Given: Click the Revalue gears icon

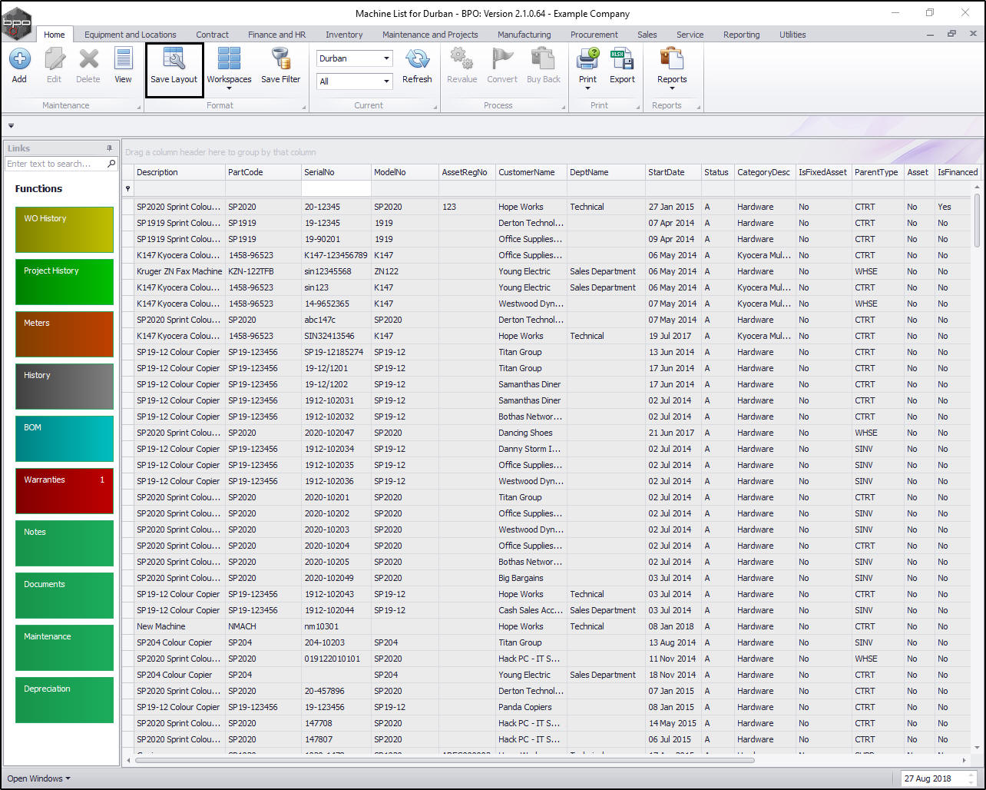Looking at the screenshot, I should pyautogui.click(x=462, y=58).
